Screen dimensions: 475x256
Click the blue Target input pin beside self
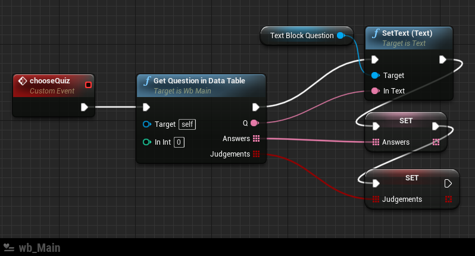(x=147, y=124)
